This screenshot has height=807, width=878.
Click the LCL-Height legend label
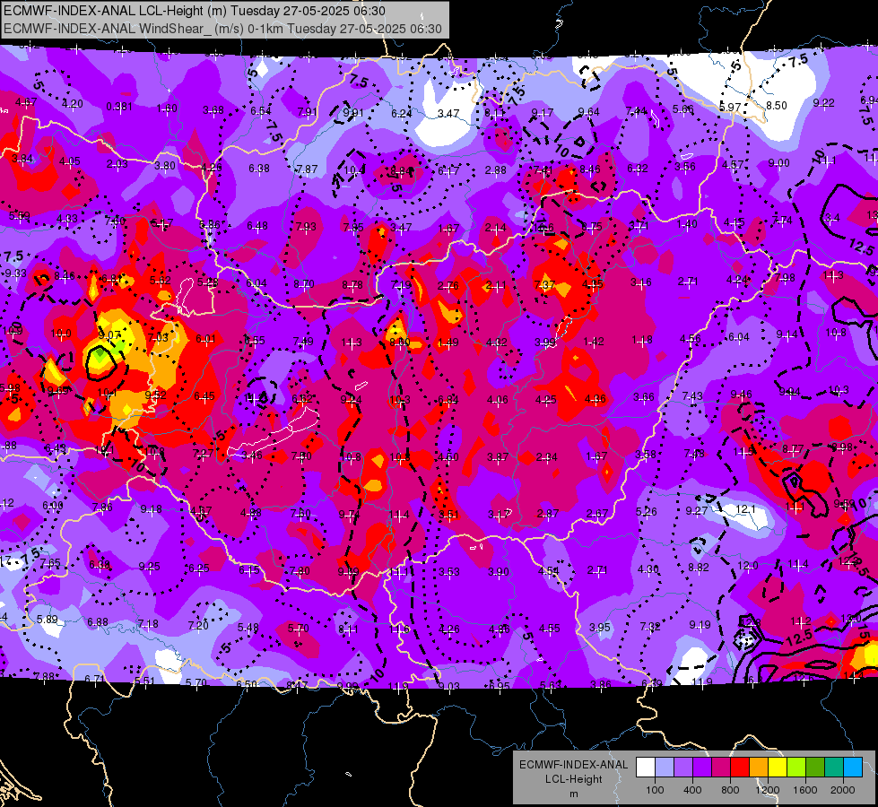573,779
